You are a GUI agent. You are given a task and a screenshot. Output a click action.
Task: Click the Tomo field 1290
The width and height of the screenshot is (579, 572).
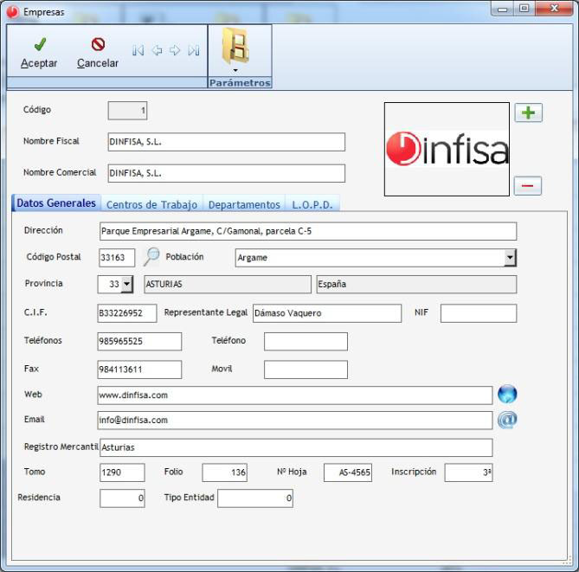tap(122, 472)
